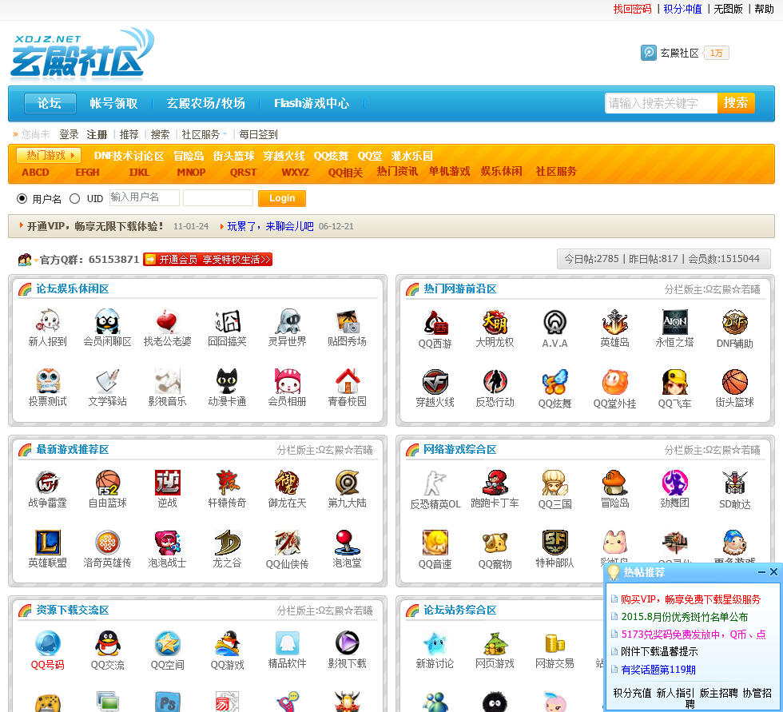Collapse the 热帖推荐 popup panel
The image size is (783, 712).
(x=761, y=572)
